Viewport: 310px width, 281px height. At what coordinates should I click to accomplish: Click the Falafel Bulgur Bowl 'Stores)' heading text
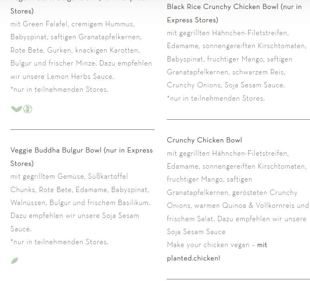tap(22, 11)
